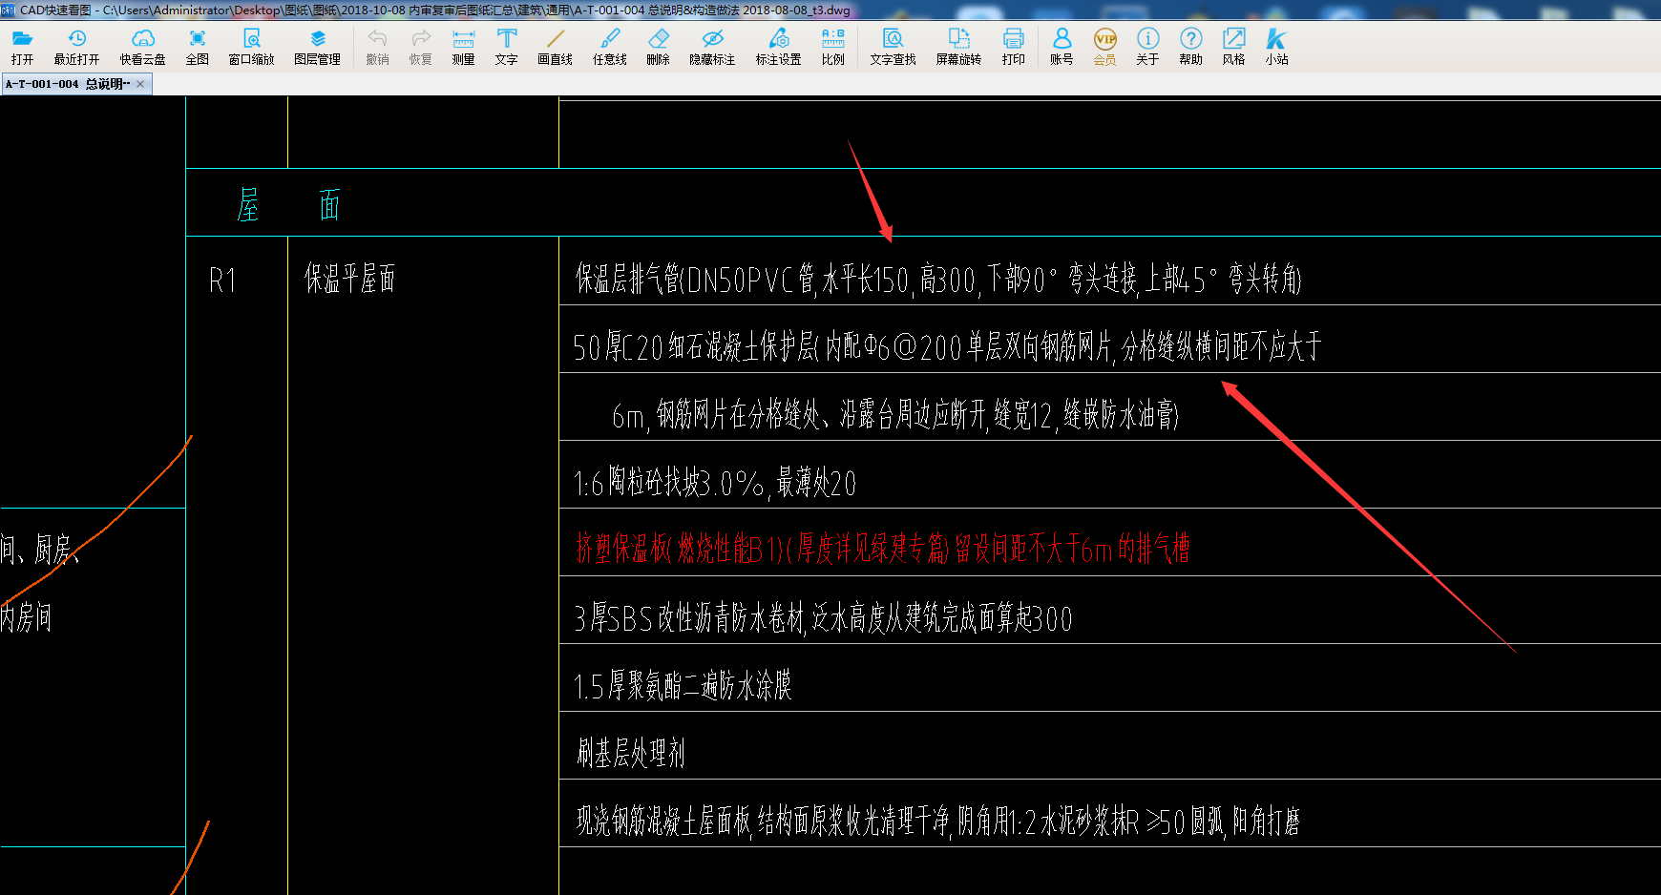Open the 最近打开 recent files list
The width and height of the screenshot is (1661, 895).
pyautogui.click(x=76, y=46)
